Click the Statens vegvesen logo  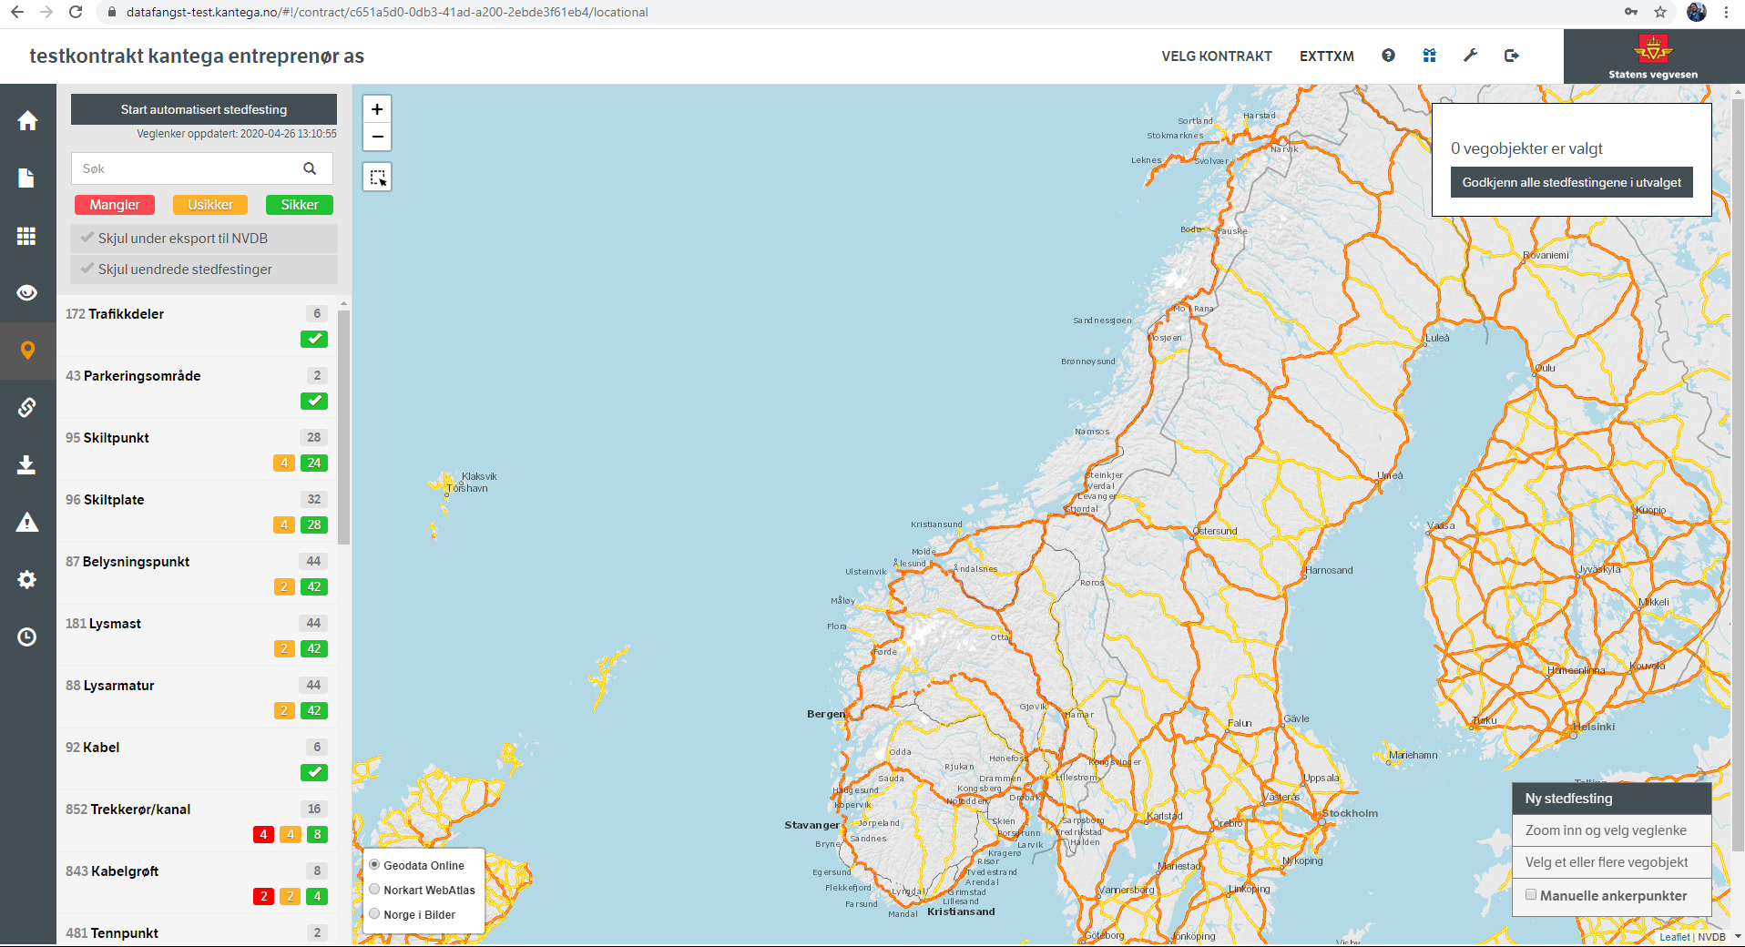pyautogui.click(x=1653, y=56)
